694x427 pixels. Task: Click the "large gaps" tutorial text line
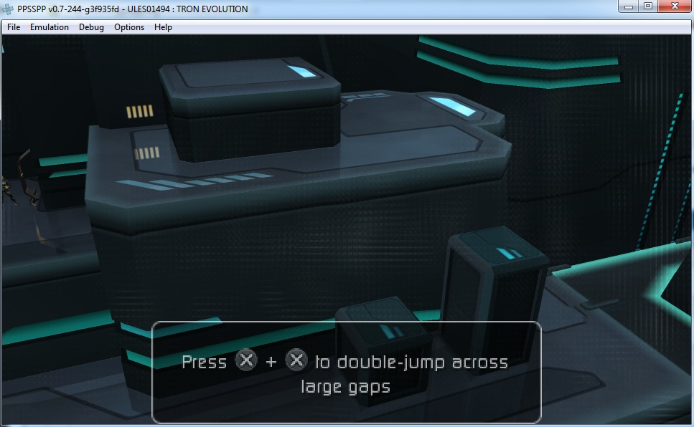pyautogui.click(x=345, y=387)
